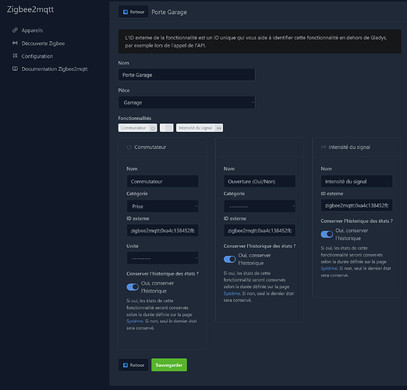Disable history toggle for Commutateur feature

133,287
